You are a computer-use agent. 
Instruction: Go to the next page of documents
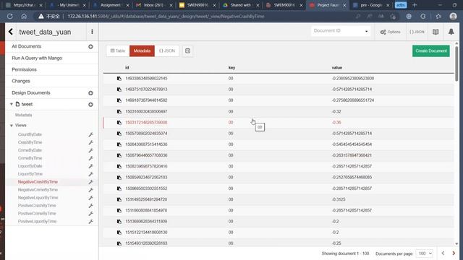point(454,253)
